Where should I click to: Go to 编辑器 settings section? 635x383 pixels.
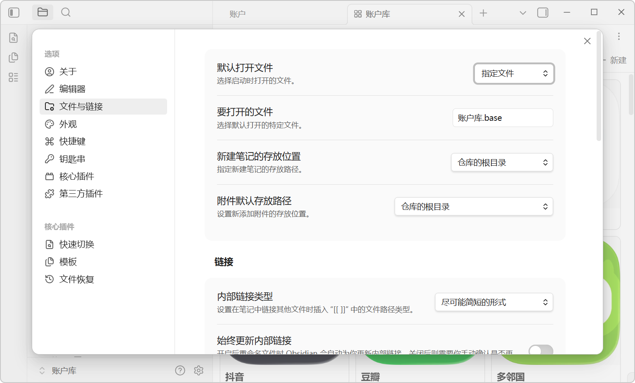[72, 89]
